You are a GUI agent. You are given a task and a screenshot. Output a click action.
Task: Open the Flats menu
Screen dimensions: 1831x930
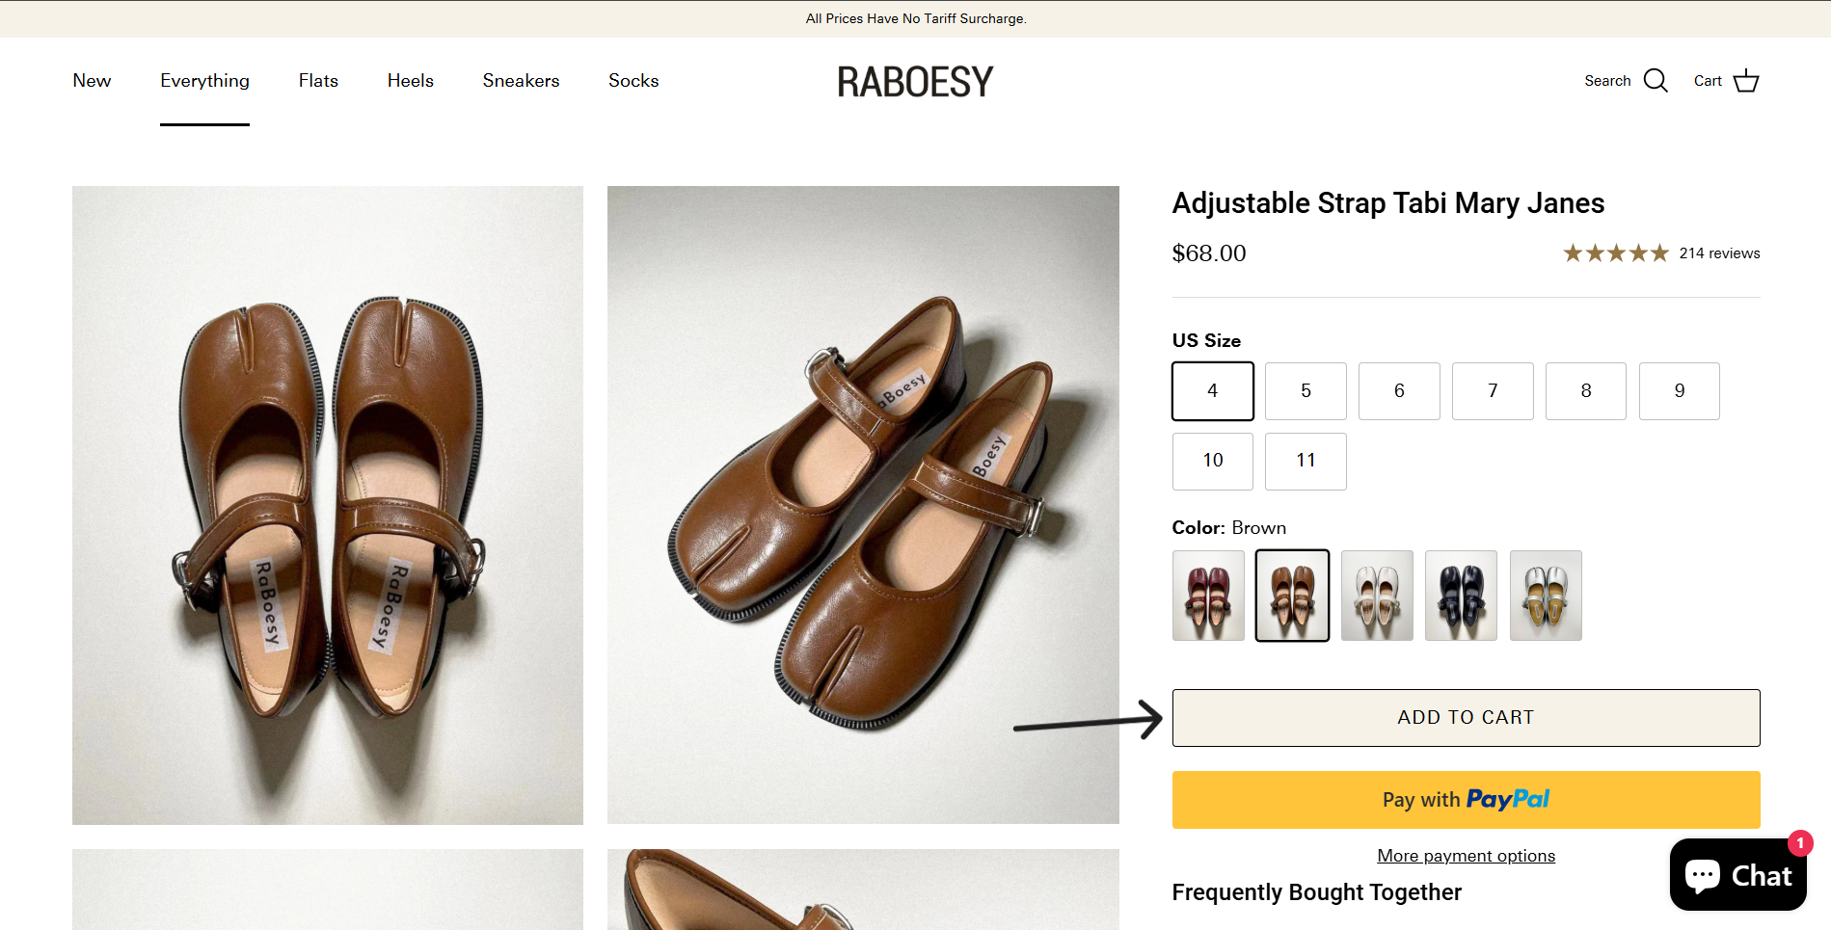tap(318, 81)
